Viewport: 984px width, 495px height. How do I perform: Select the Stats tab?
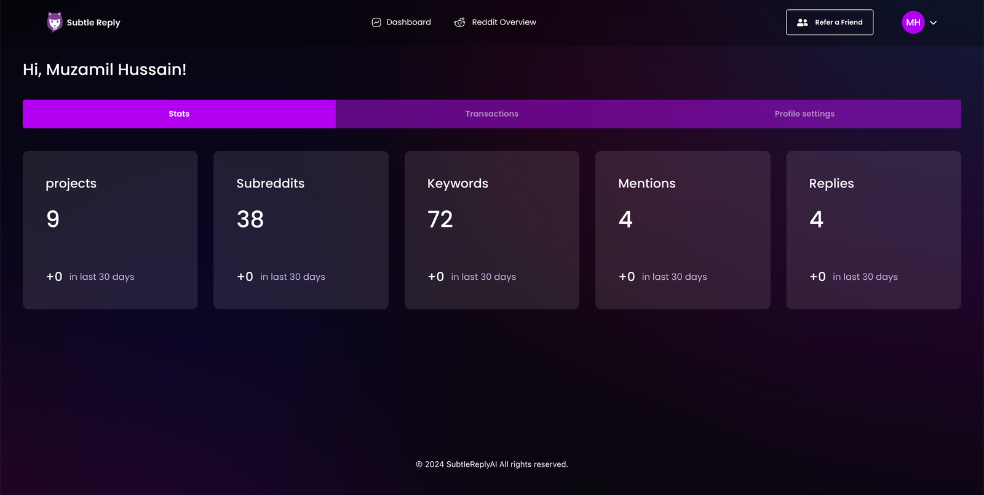[x=179, y=114]
